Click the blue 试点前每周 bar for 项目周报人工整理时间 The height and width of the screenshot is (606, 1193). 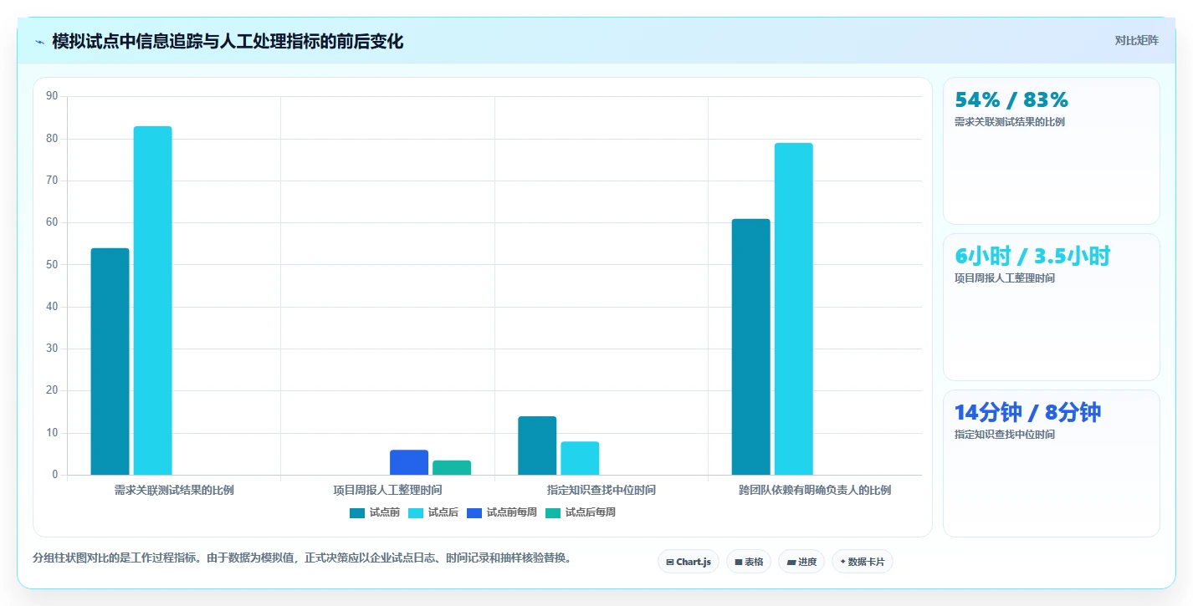tap(409, 462)
